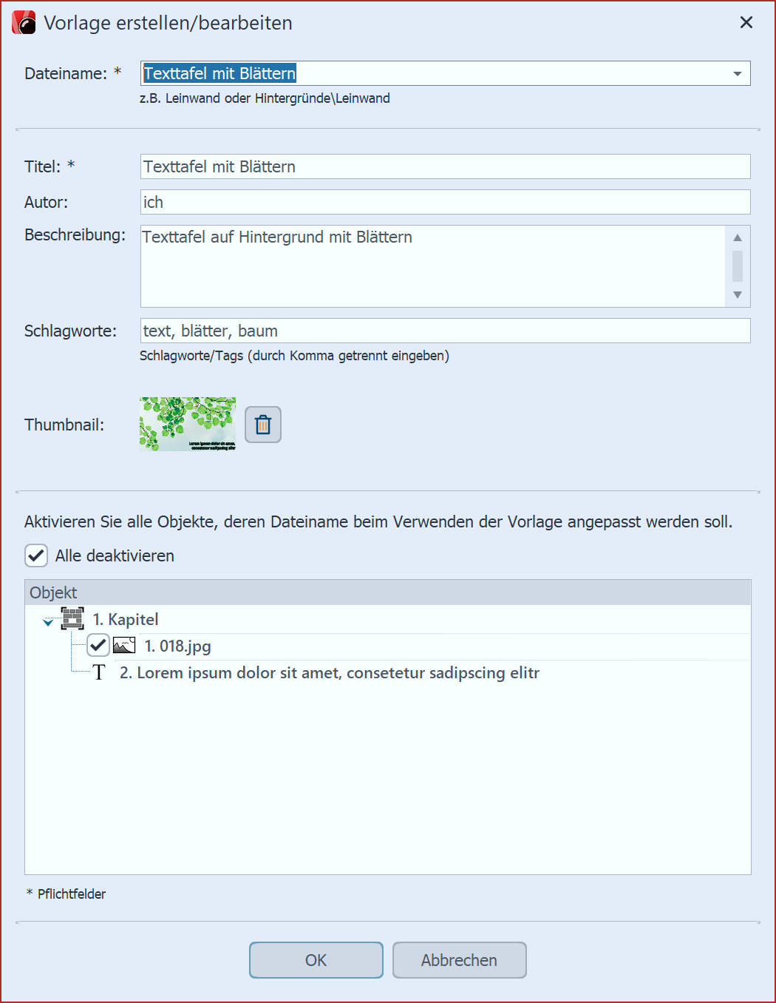Close the Vorlage erstellen/bearbeiten dialog

click(x=746, y=23)
